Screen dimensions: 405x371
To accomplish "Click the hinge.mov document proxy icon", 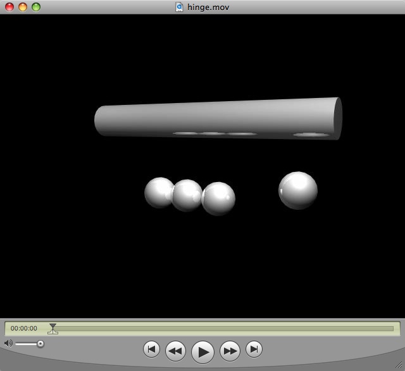I will click(x=180, y=7).
